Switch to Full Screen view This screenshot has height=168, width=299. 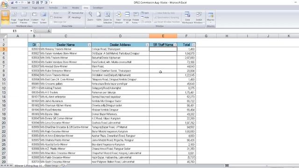coord(43,17)
